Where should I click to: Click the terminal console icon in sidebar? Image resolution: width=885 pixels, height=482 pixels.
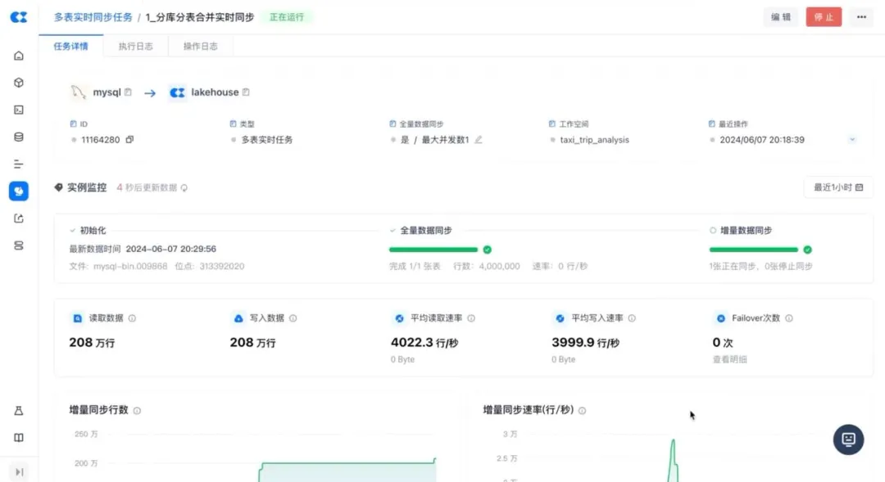(19, 110)
